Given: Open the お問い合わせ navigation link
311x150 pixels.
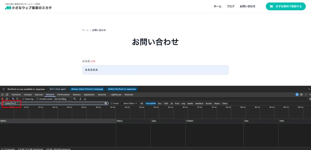Looking at the screenshot, I should click(x=248, y=6).
